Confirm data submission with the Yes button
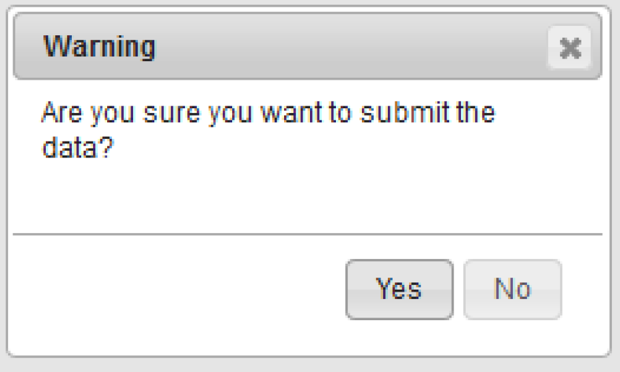This screenshot has height=372, width=620. click(x=399, y=289)
